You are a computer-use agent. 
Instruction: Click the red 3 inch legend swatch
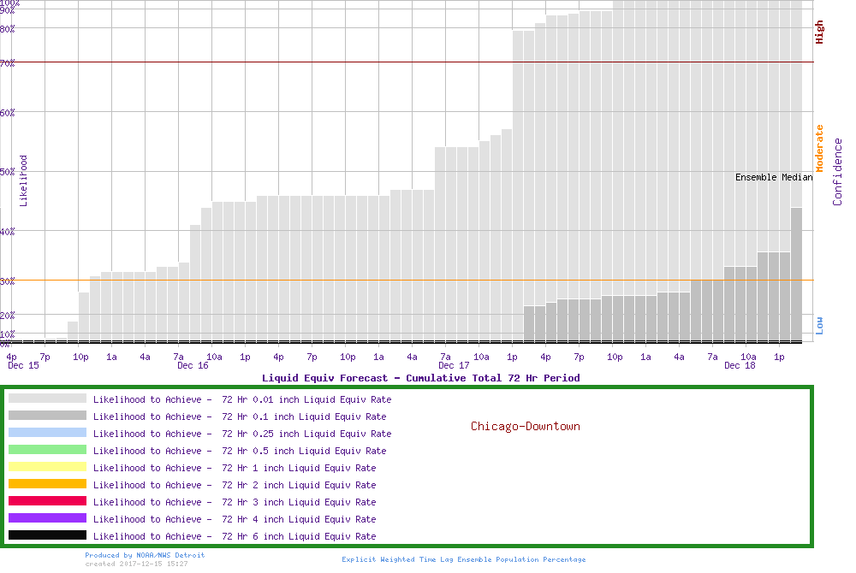[47, 501]
